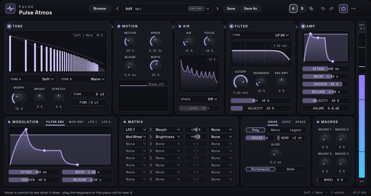The height and width of the screenshot is (196, 371).
Task: Go to the next preset arrow
Action: pos(217,9)
